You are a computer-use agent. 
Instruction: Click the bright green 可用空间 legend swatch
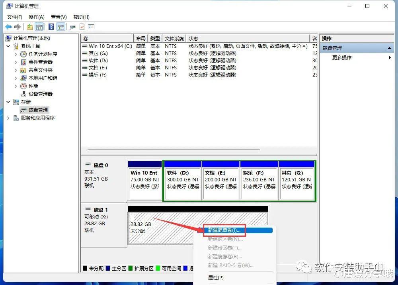[x=158, y=268]
